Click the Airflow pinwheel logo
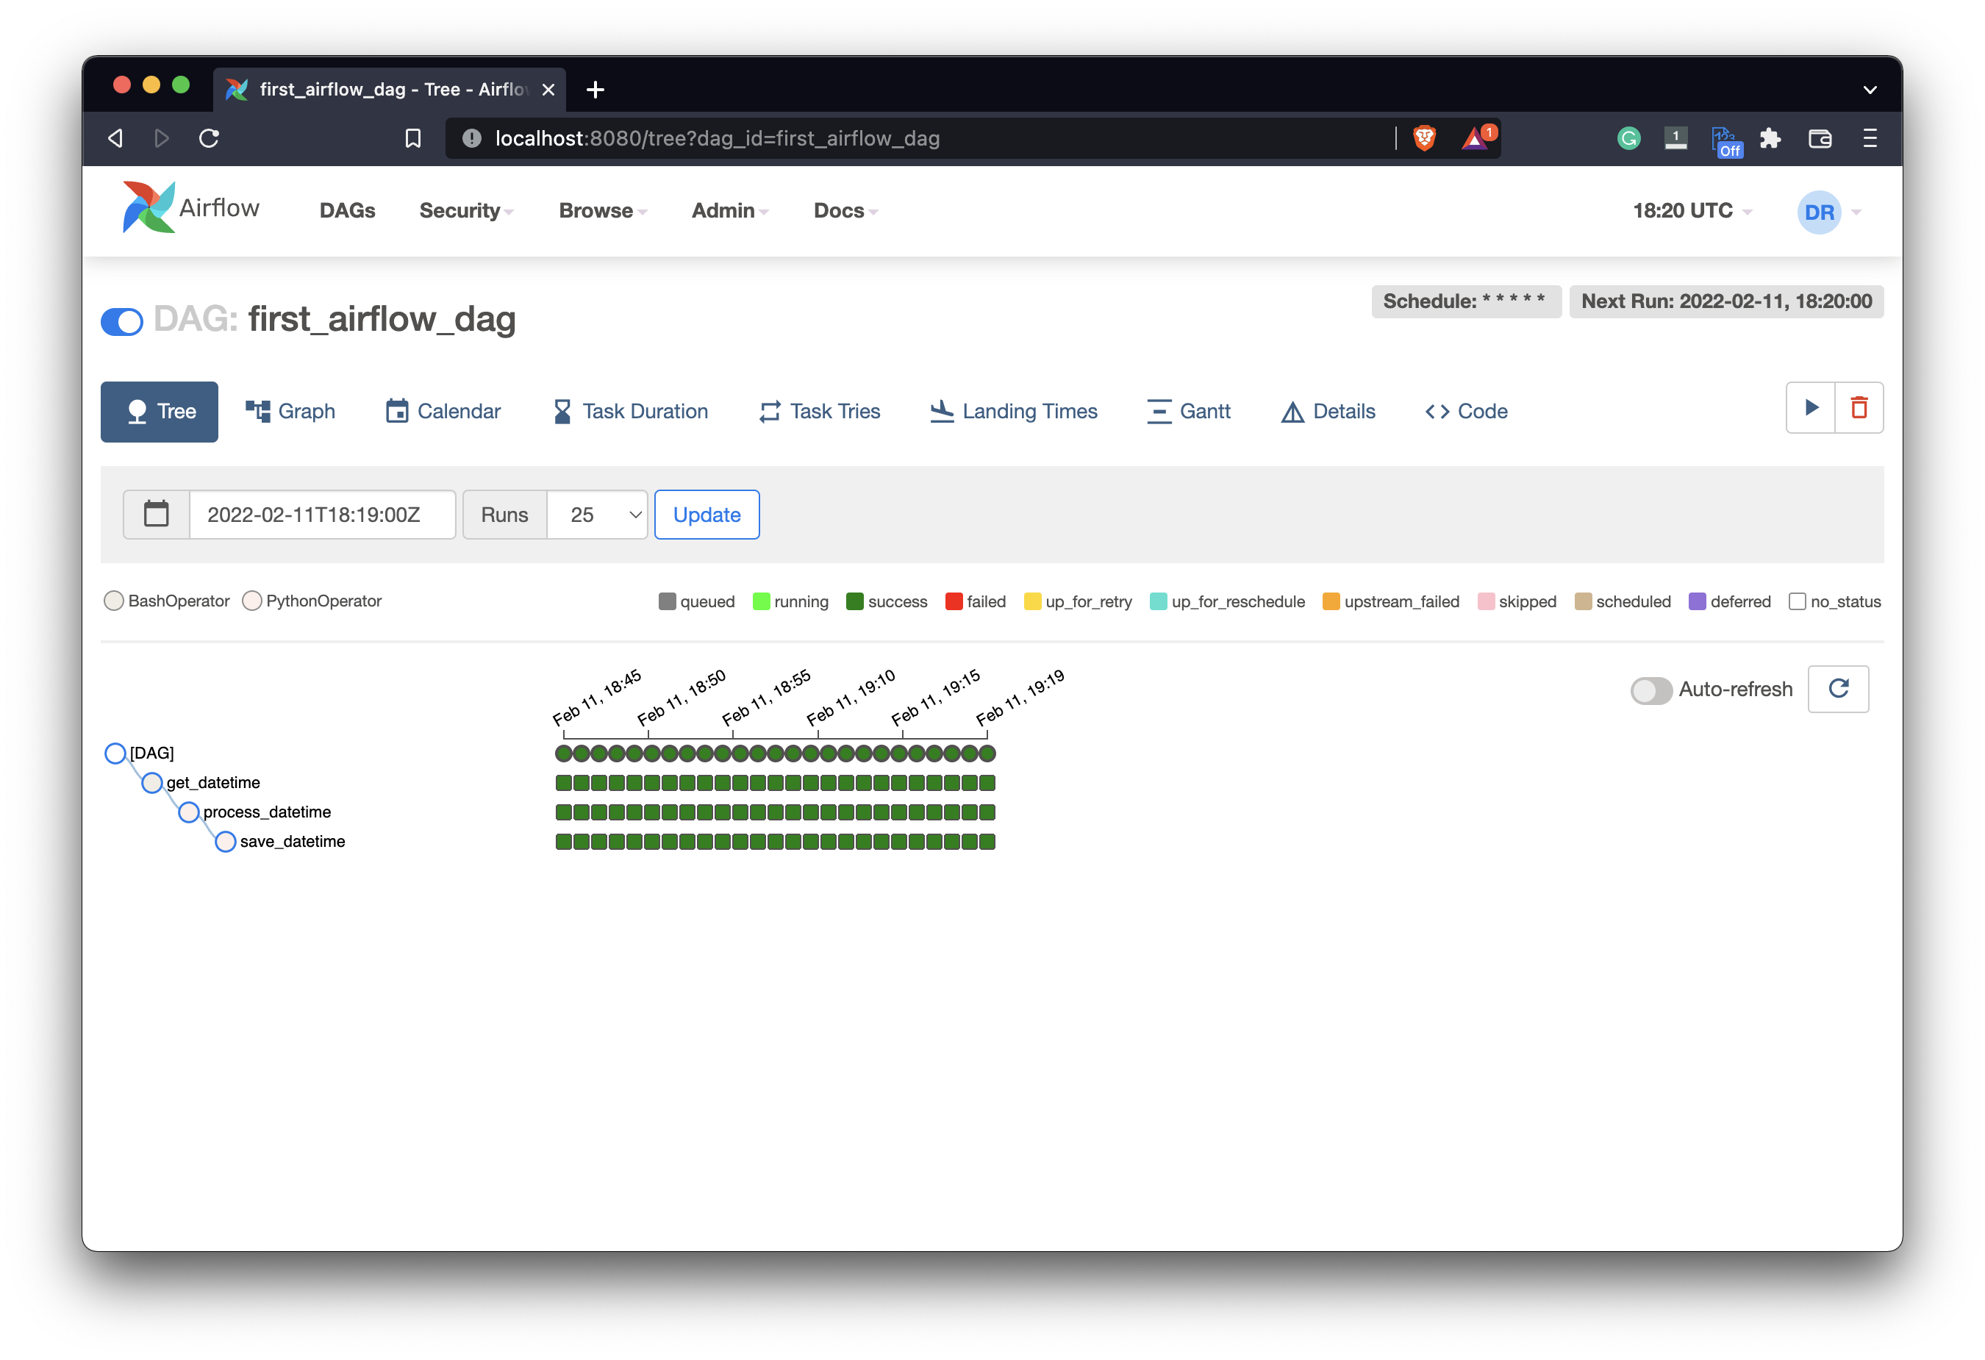The height and width of the screenshot is (1360, 1985). click(148, 207)
